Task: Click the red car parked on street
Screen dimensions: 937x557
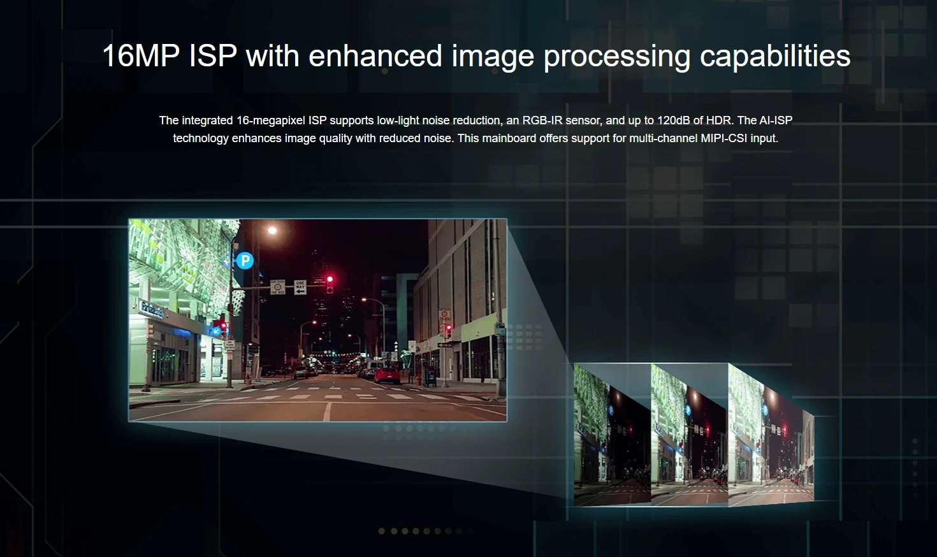Action: click(387, 375)
